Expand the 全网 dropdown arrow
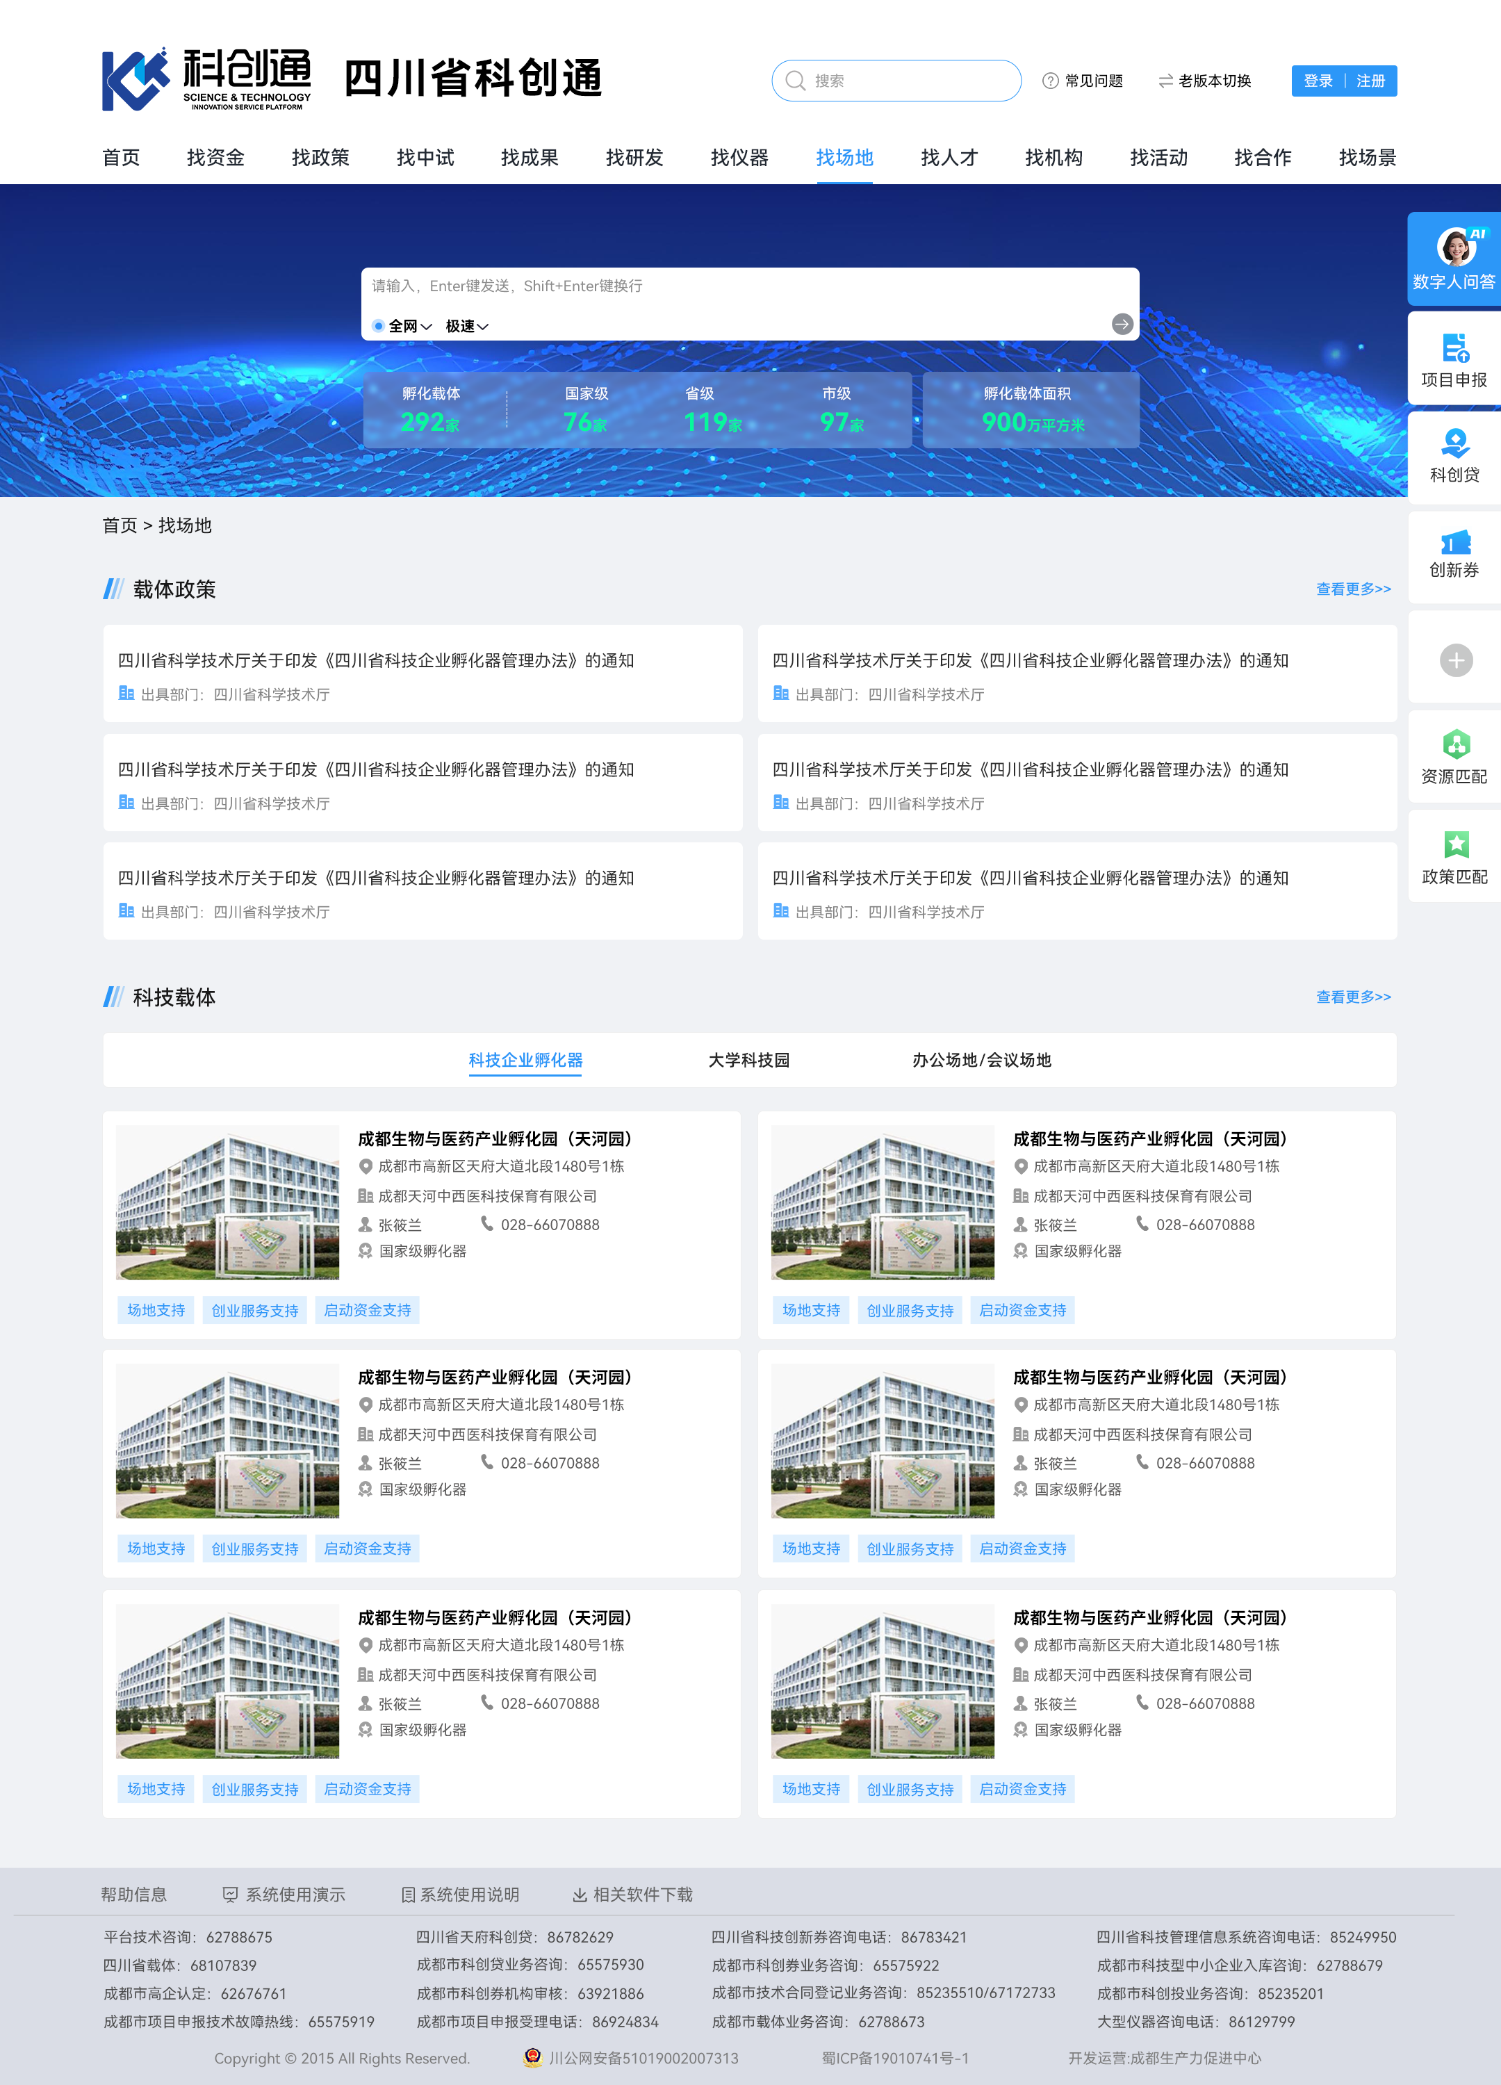Viewport: 1501px width, 2085px height. click(427, 327)
